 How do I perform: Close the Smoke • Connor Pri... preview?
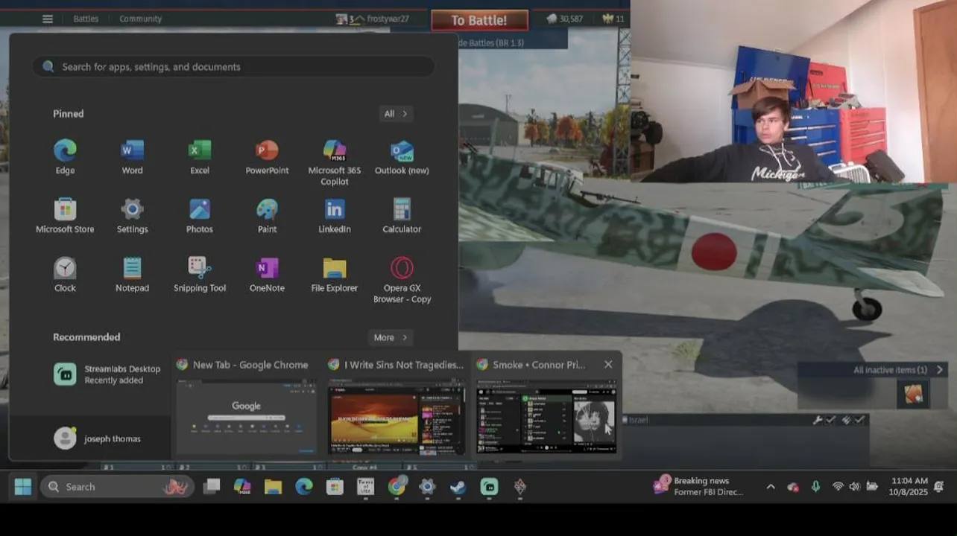pos(608,365)
